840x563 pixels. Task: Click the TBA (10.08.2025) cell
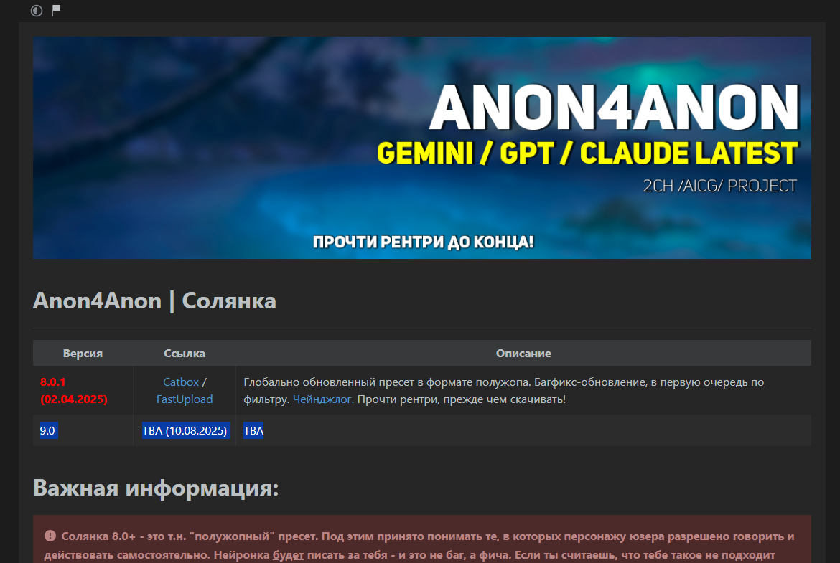point(185,431)
